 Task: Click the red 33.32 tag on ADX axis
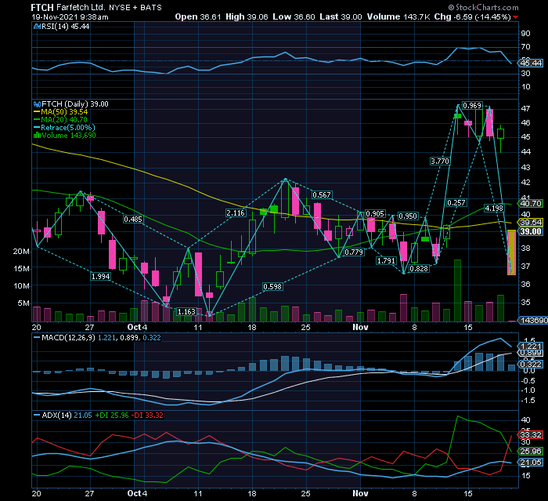click(x=531, y=435)
